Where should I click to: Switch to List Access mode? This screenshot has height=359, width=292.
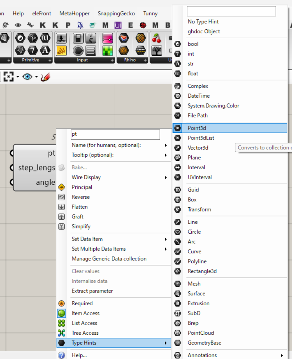tap(84, 323)
